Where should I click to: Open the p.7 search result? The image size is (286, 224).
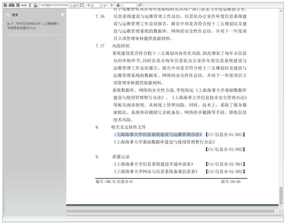click(x=33, y=25)
